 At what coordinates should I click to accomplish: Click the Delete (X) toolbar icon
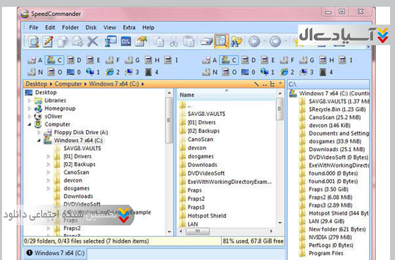tap(92, 42)
